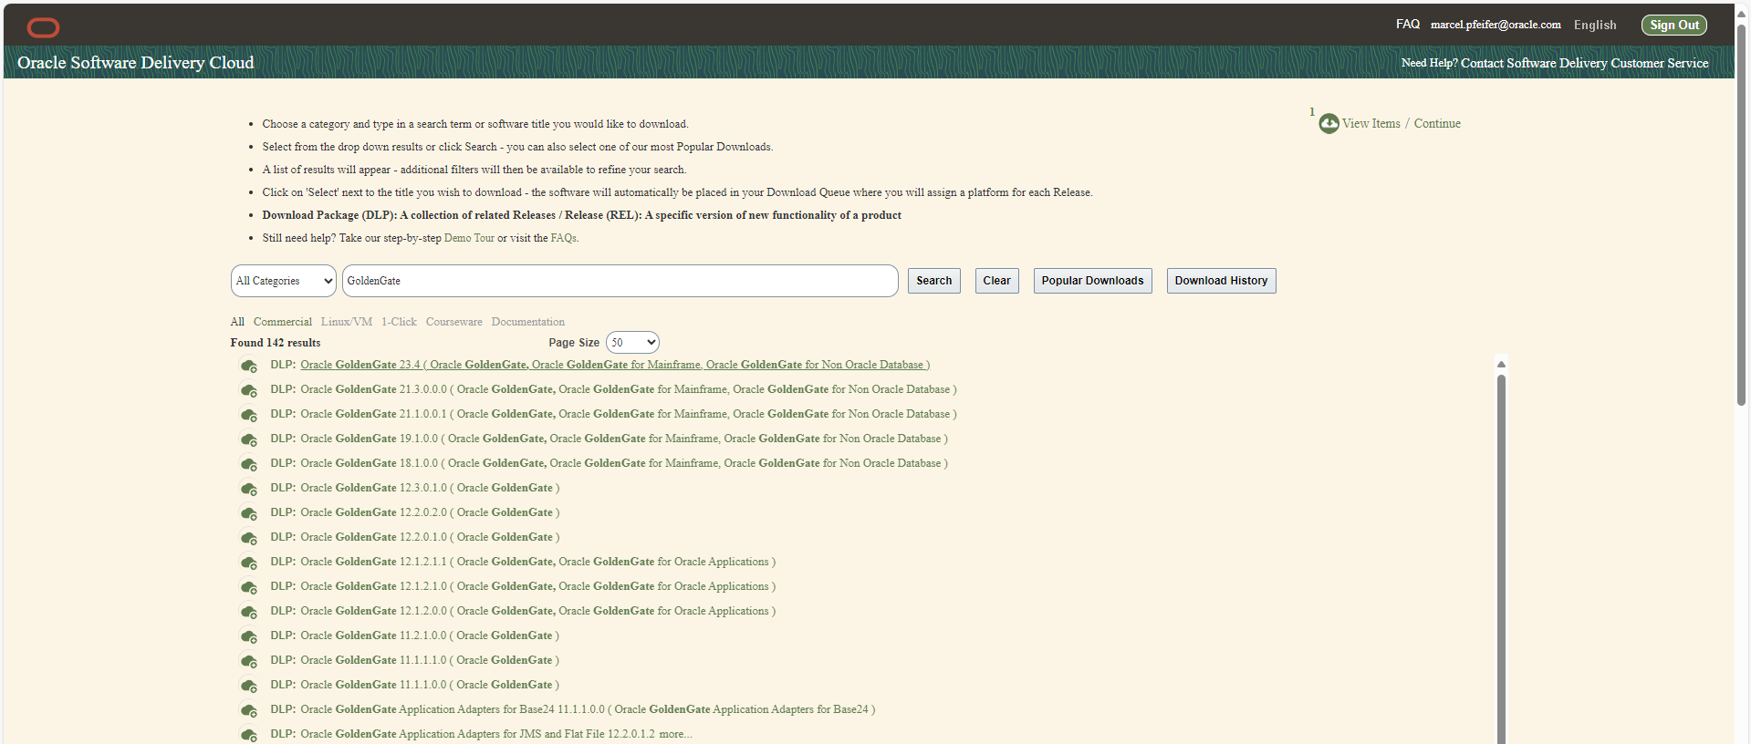The width and height of the screenshot is (1751, 744).
Task: Open Oracle GoldenGate 21.3.0.0.0 package link
Action: coord(629,389)
